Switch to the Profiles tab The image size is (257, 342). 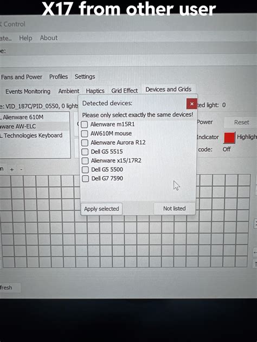(x=59, y=77)
